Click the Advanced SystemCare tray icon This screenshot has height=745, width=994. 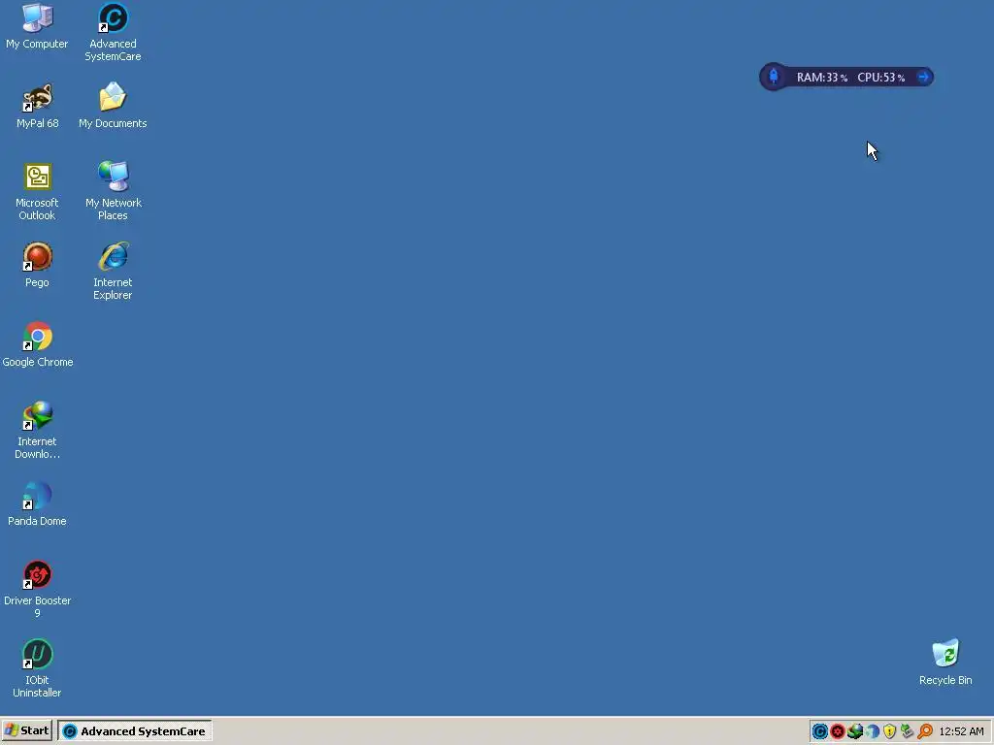819,731
